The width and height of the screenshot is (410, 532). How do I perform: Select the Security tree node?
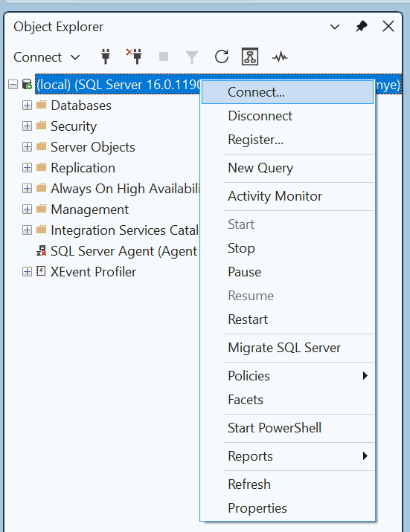pyautogui.click(x=74, y=126)
